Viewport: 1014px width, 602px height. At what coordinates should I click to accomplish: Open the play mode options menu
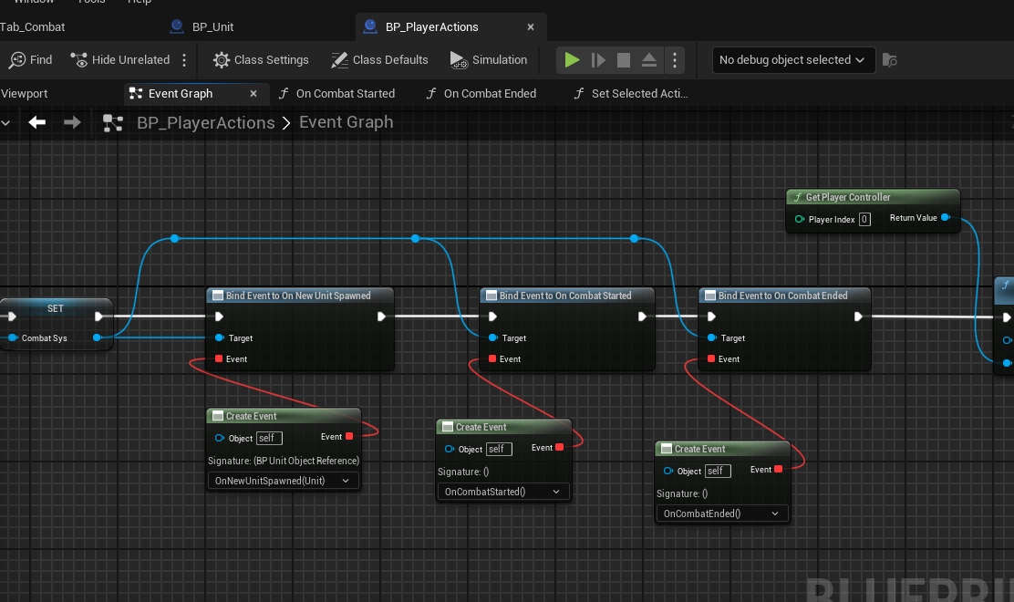point(675,60)
